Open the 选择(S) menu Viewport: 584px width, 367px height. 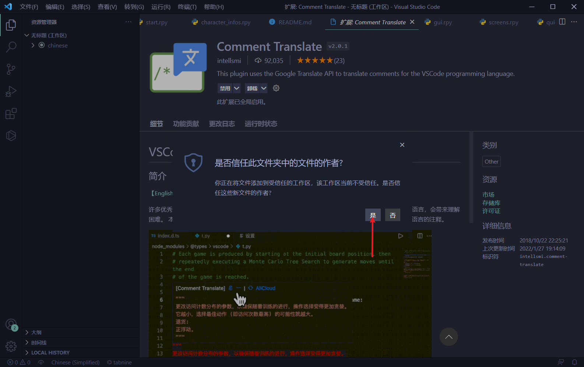[x=81, y=7]
